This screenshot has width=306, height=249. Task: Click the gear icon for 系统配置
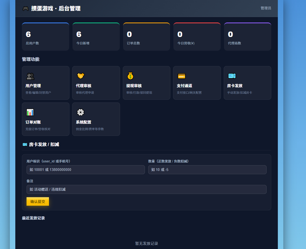coord(80,112)
